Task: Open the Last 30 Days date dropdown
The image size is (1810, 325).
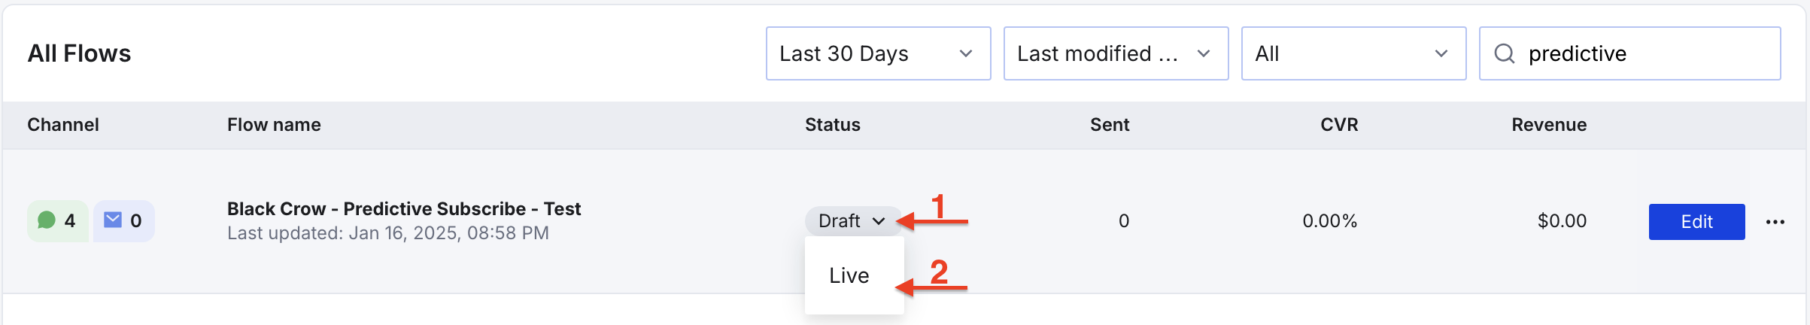Action: 878,53
